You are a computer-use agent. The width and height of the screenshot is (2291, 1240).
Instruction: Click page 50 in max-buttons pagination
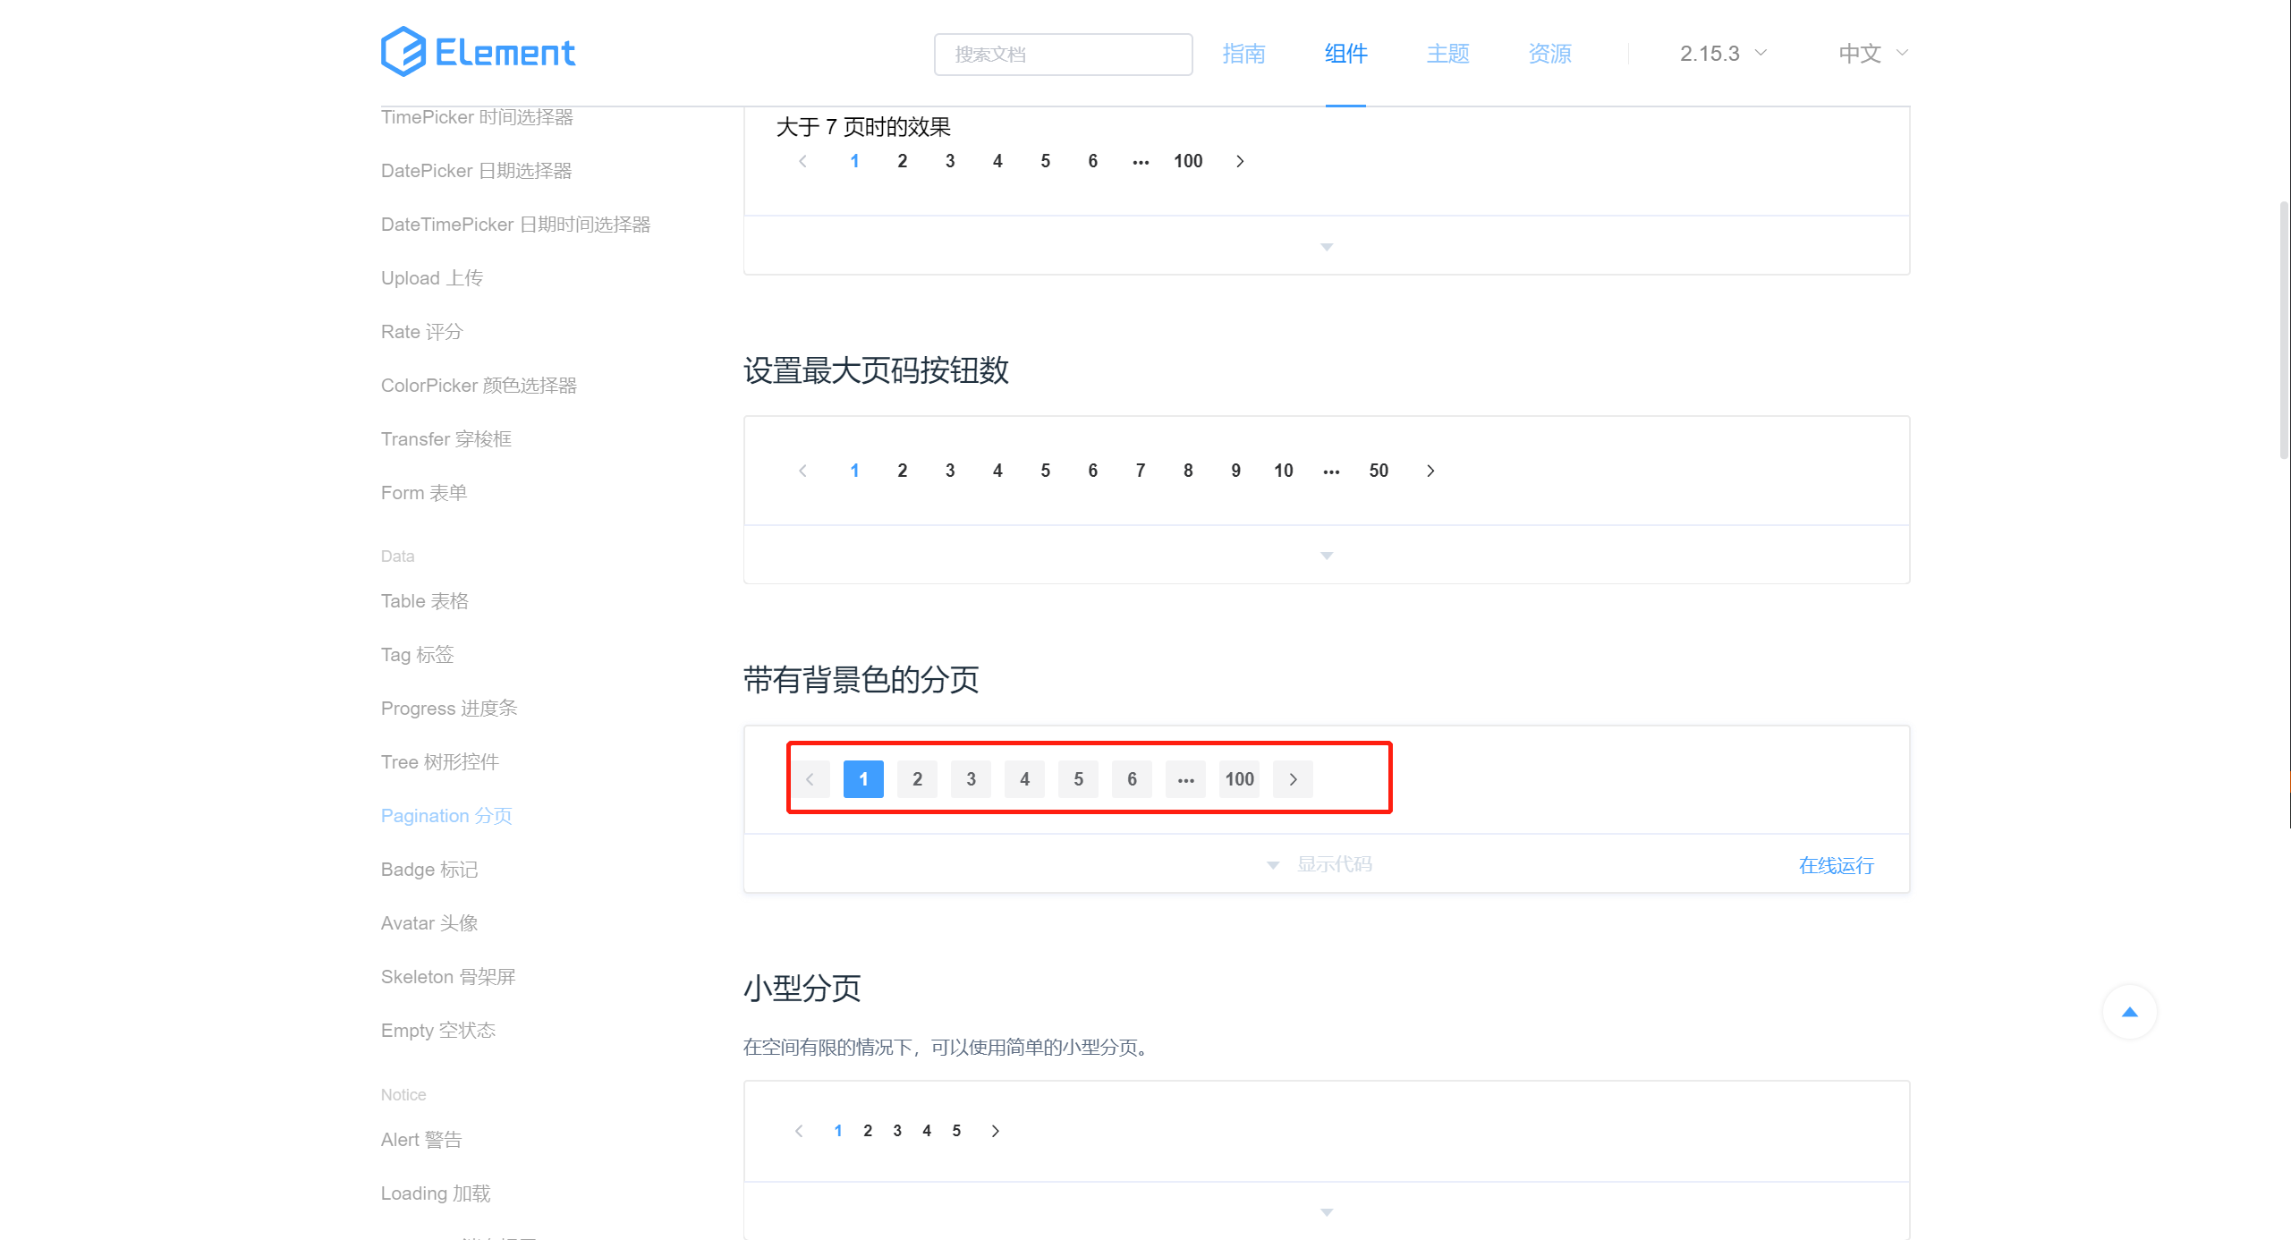point(1379,471)
